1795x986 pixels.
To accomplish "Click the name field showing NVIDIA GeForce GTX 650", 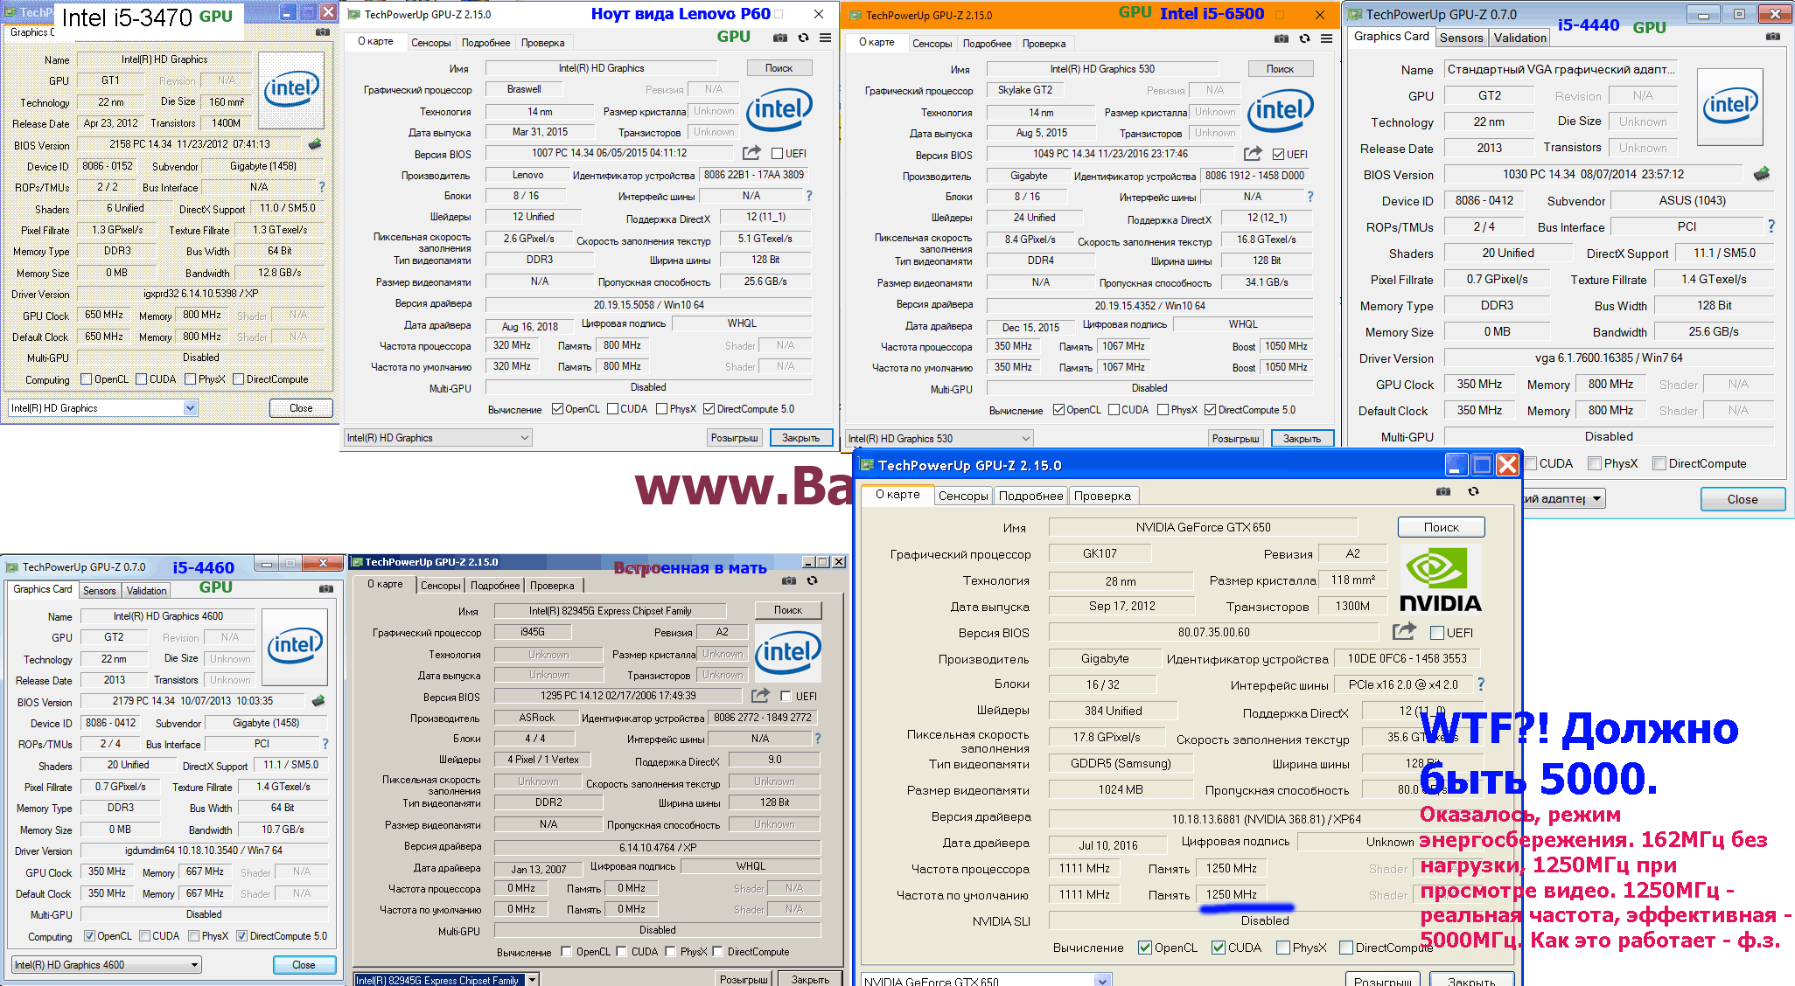I will click(1203, 527).
